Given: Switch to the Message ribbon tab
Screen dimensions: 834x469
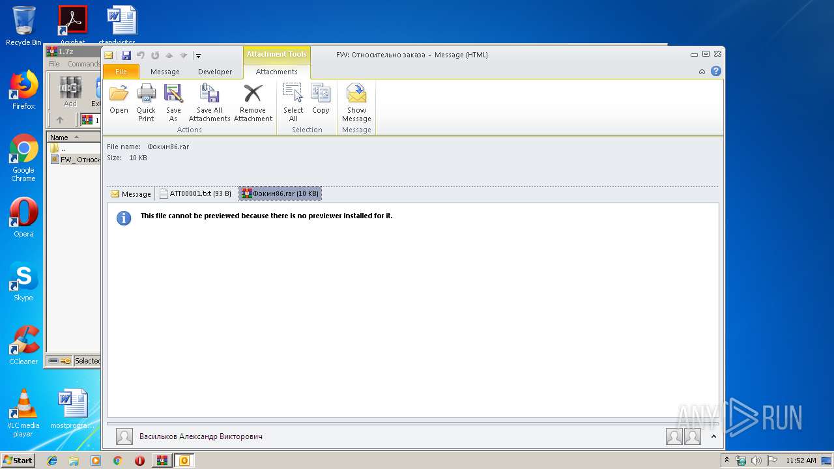Looking at the screenshot, I should tap(165, 72).
